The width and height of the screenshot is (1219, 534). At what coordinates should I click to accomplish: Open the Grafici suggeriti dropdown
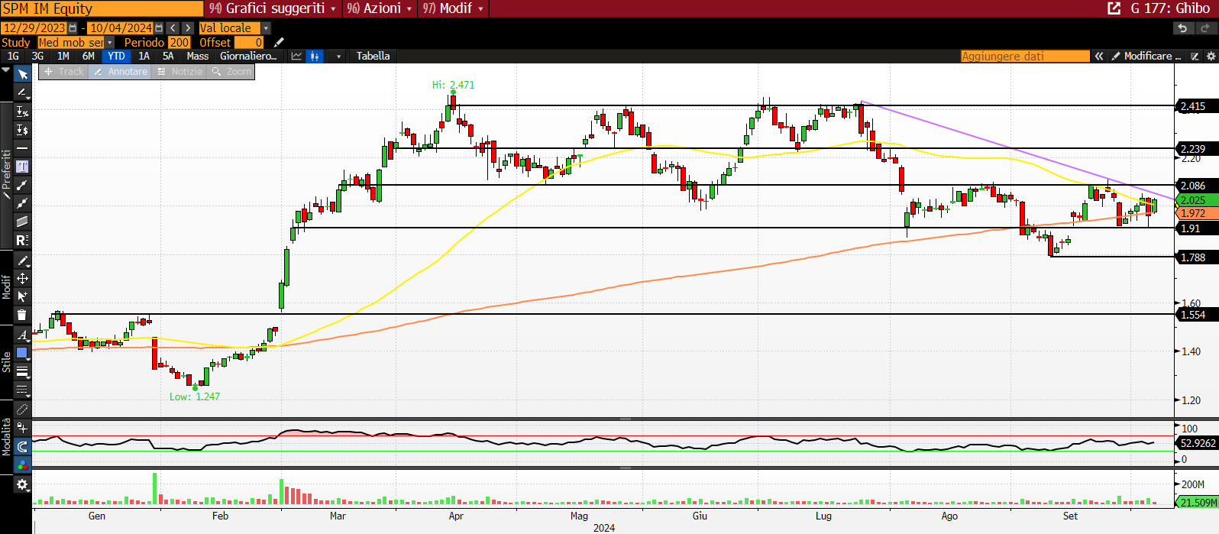coord(273,8)
